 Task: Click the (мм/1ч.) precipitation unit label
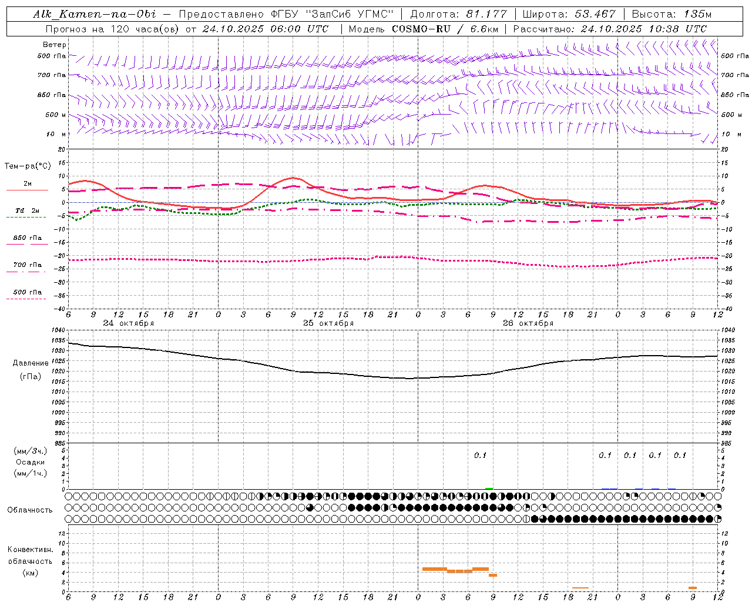coord(31,473)
